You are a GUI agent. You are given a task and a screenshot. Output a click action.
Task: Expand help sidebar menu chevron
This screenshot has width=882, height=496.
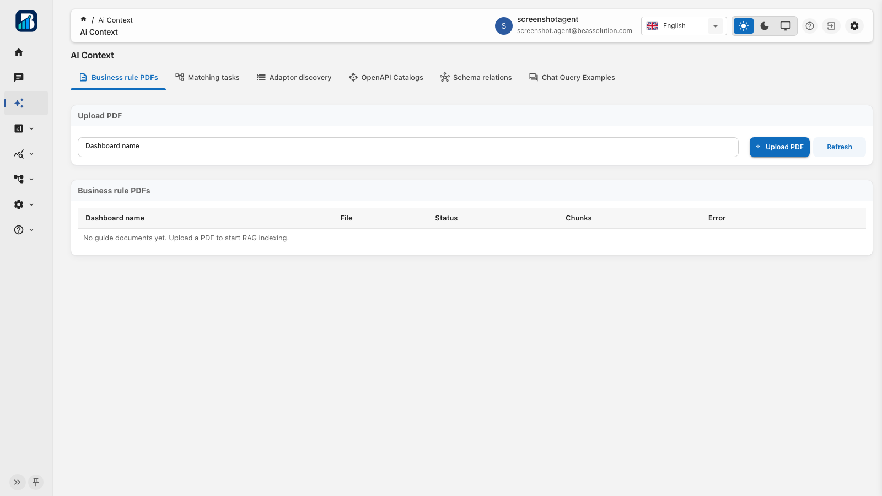tap(31, 230)
